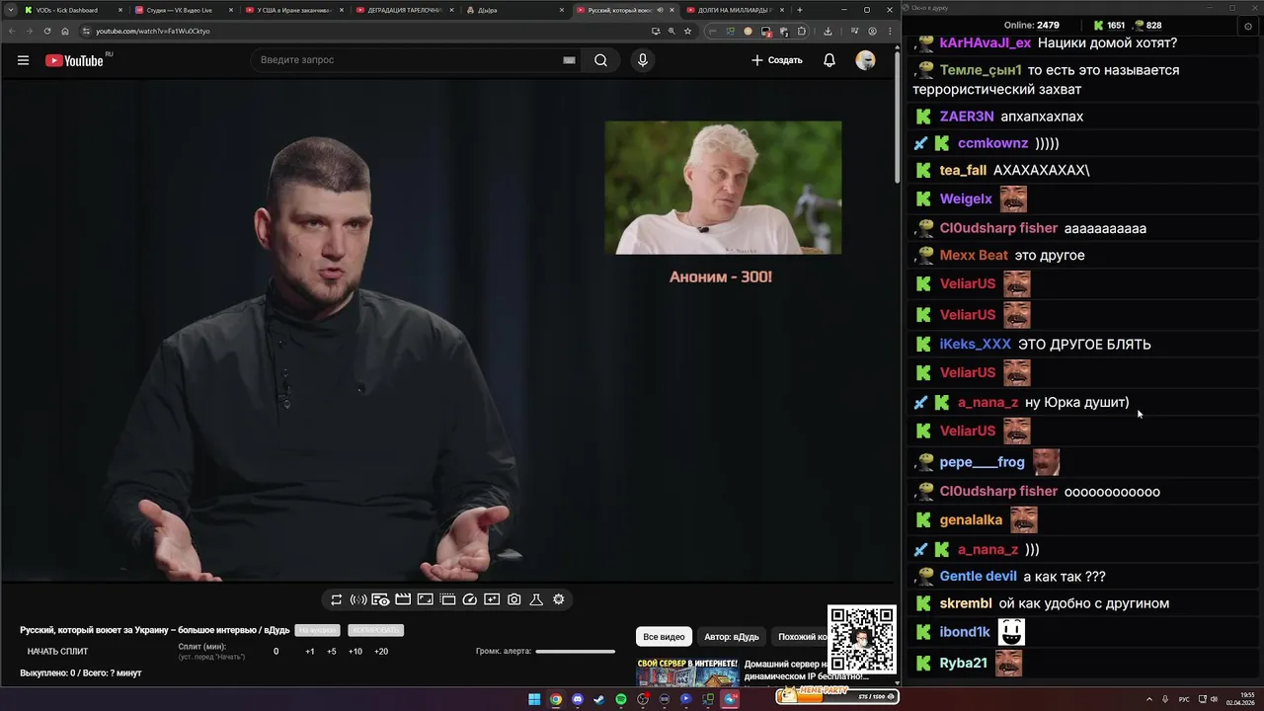Viewport: 1264px width, 711px height.
Task: Open the gear settings in player toolbar
Action: [559, 599]
